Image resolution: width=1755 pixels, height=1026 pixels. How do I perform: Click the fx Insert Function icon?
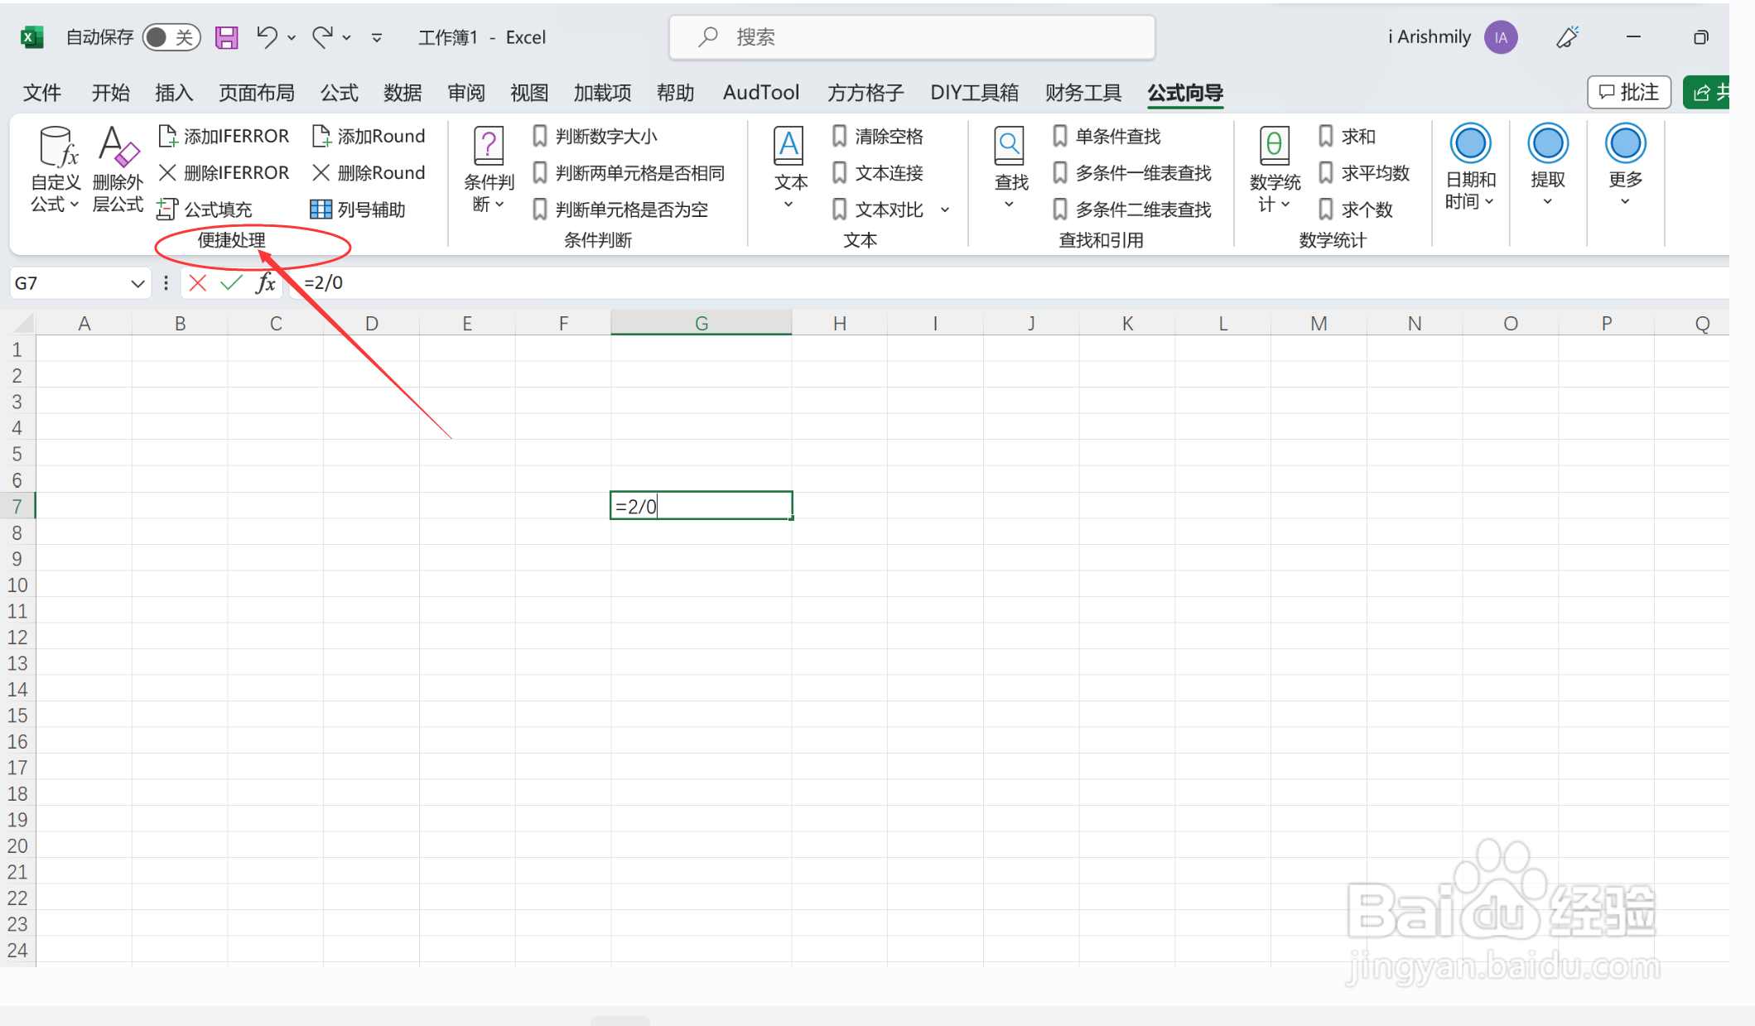pyautogui.click(x=265, y=283)
